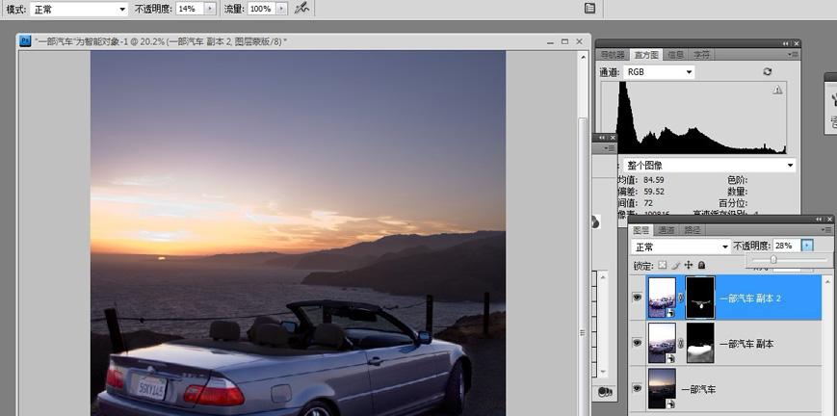Image resolution: width=837 pixels, height=416 pixels.
Task: Lock all padlock icon
Action: 701,265
